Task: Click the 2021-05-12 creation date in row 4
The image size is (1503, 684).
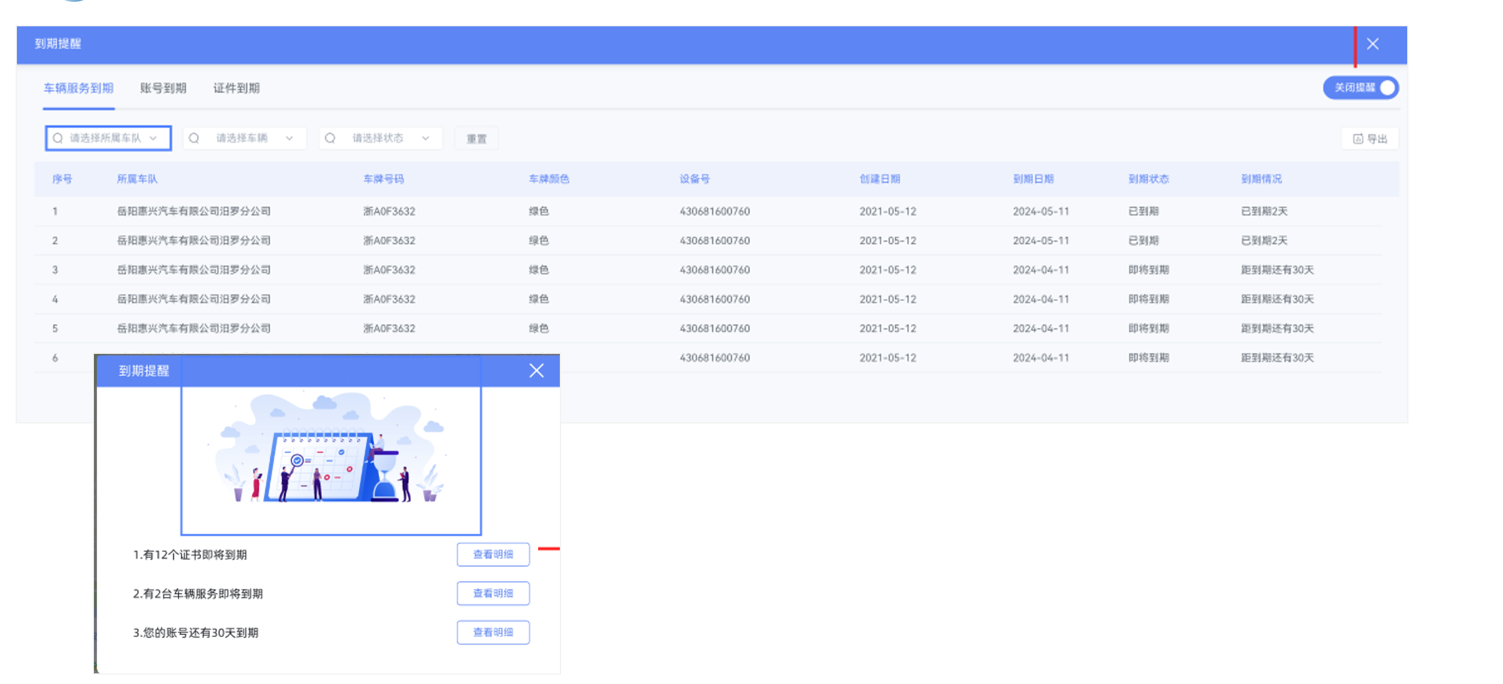Action: pyautogui.click(x=887, y=299)
